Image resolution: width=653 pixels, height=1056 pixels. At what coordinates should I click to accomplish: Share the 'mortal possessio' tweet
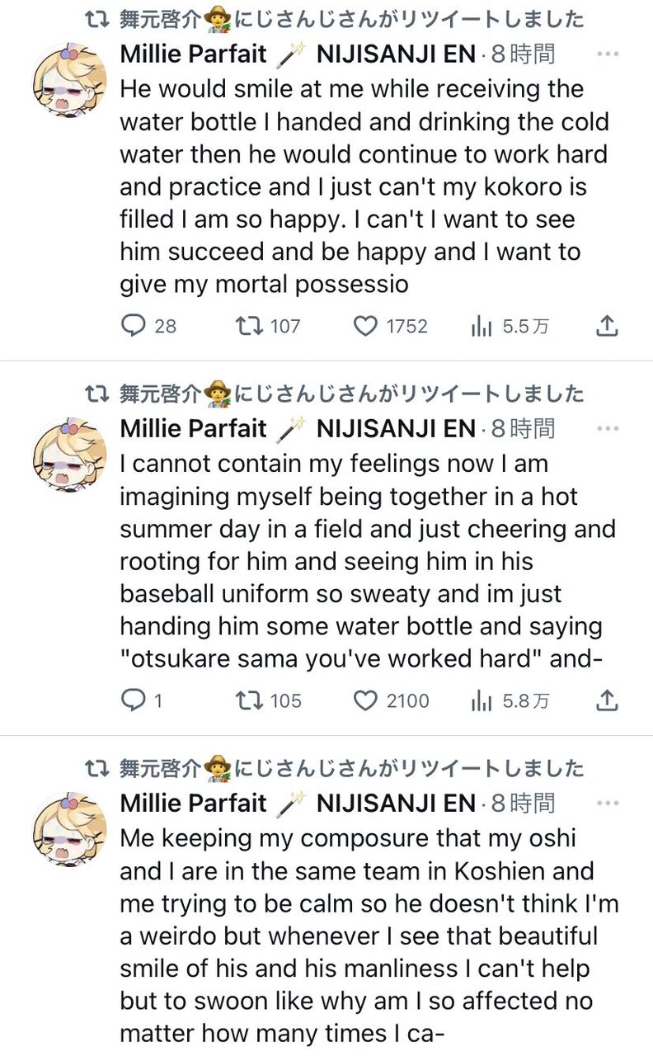[606, 327]
